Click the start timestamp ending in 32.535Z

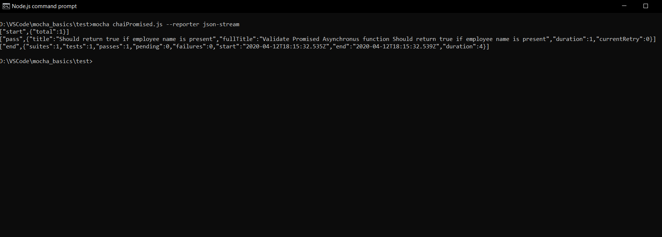tap(286, 47)
